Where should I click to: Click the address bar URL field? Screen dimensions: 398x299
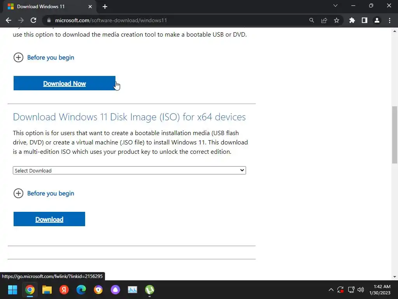(175, 20)
